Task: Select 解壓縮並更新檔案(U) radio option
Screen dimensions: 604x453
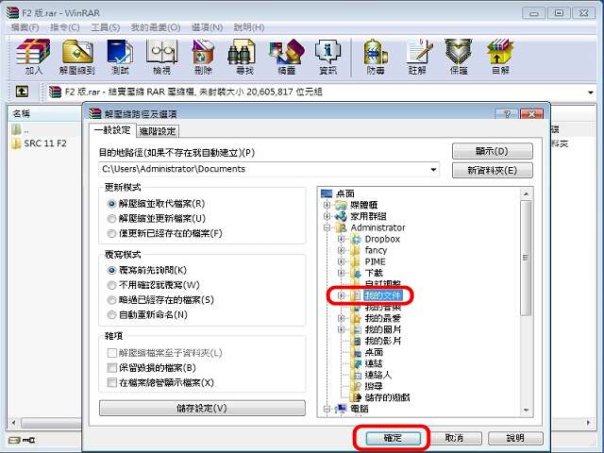Action: coord(111,219)
